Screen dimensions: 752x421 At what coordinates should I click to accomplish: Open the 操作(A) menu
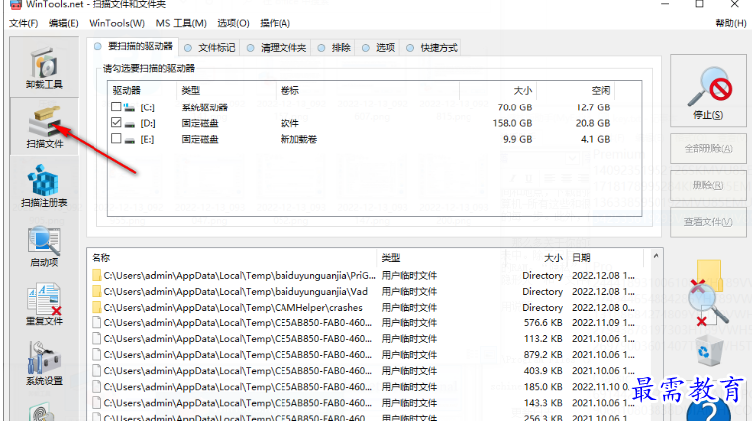[275, 23]
